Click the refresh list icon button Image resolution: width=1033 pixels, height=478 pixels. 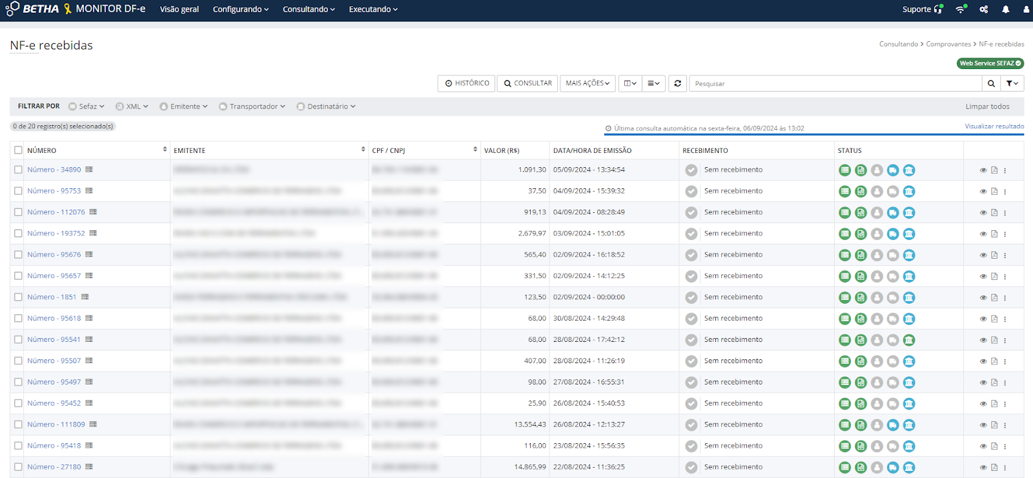677,83
